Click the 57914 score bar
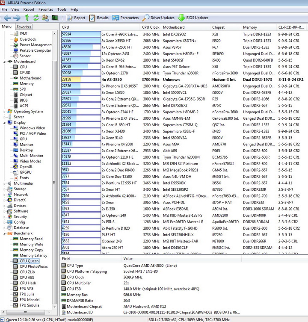This screenshot has width=308, height=322. 81,34
